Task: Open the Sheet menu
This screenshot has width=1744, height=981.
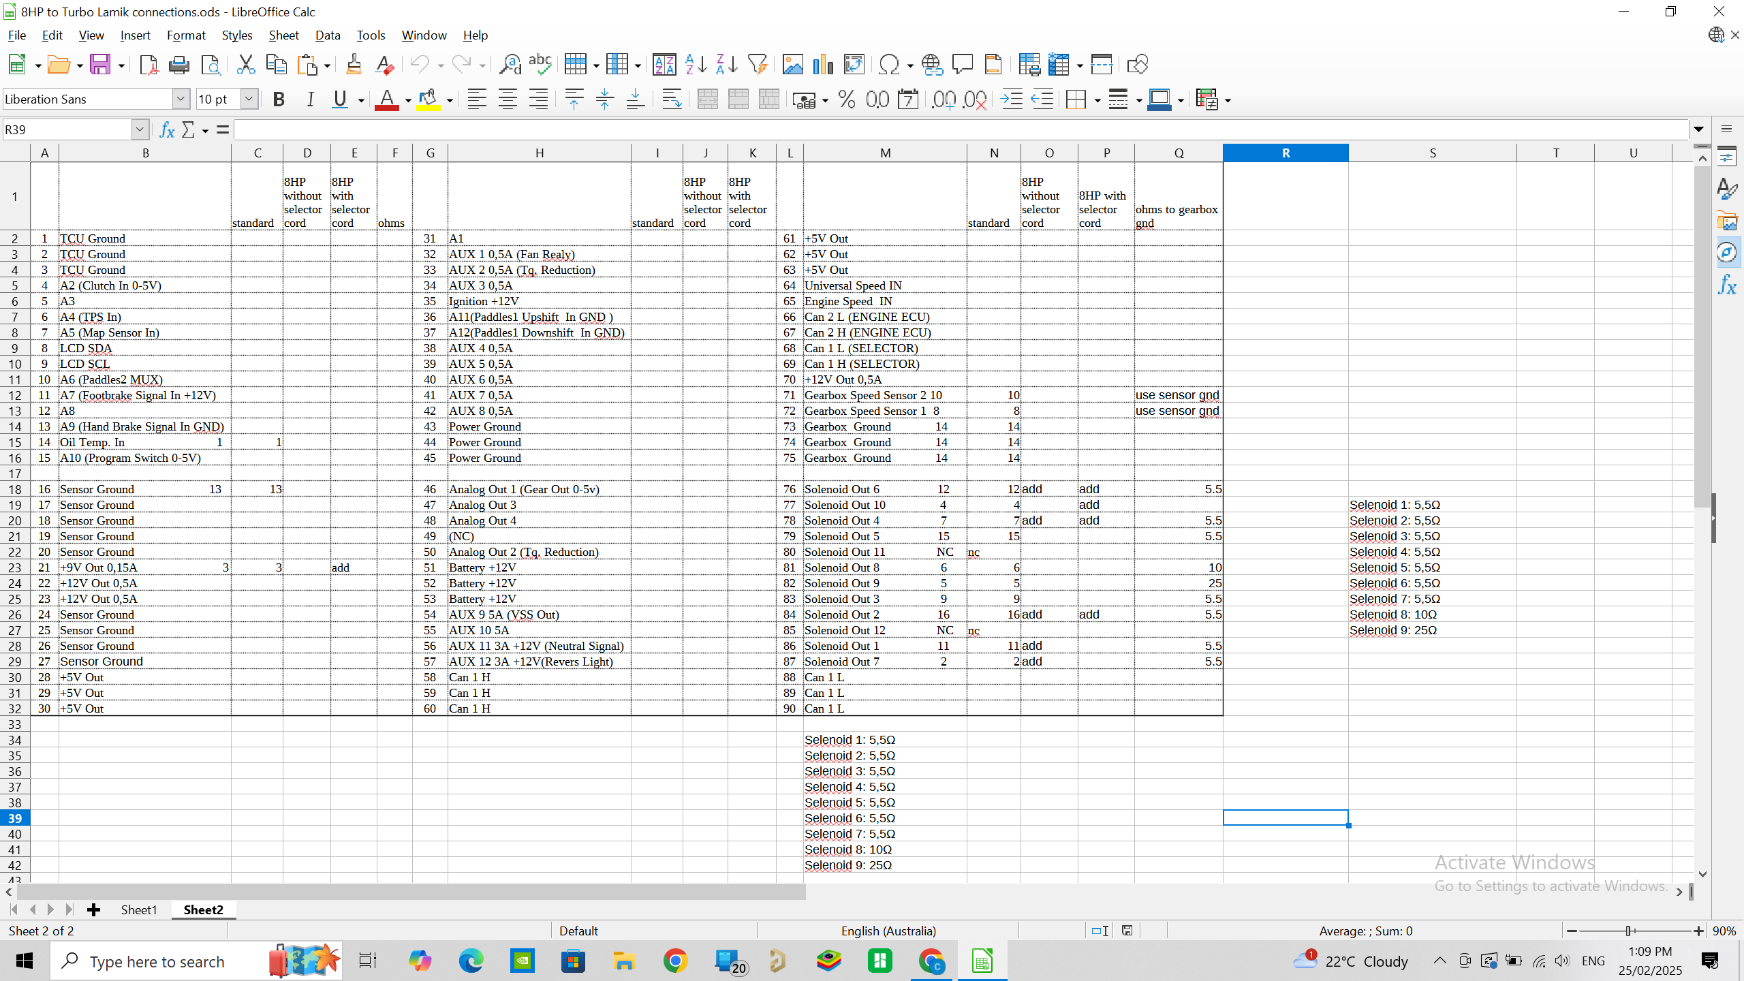Action: pos(283,35)
